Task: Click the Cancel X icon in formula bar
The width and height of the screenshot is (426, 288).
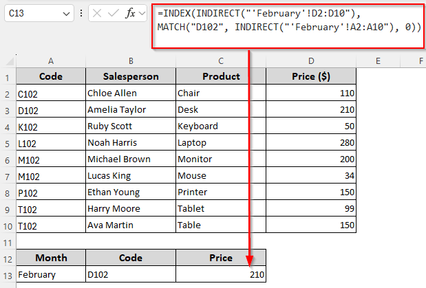Action: (x=99, y=13)
